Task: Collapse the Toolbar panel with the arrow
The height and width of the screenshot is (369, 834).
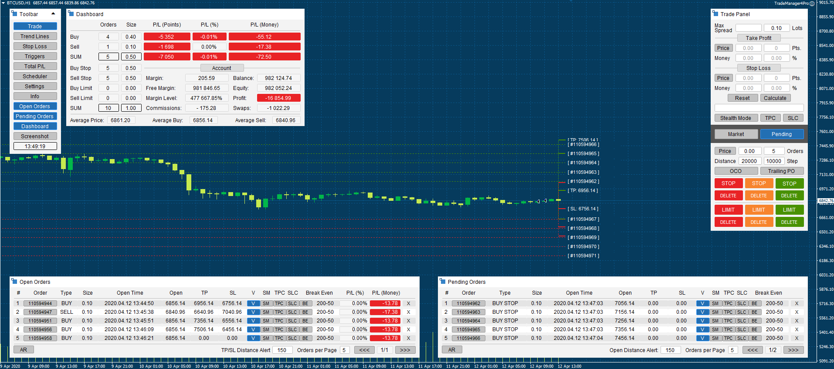Action: point(53,14)
